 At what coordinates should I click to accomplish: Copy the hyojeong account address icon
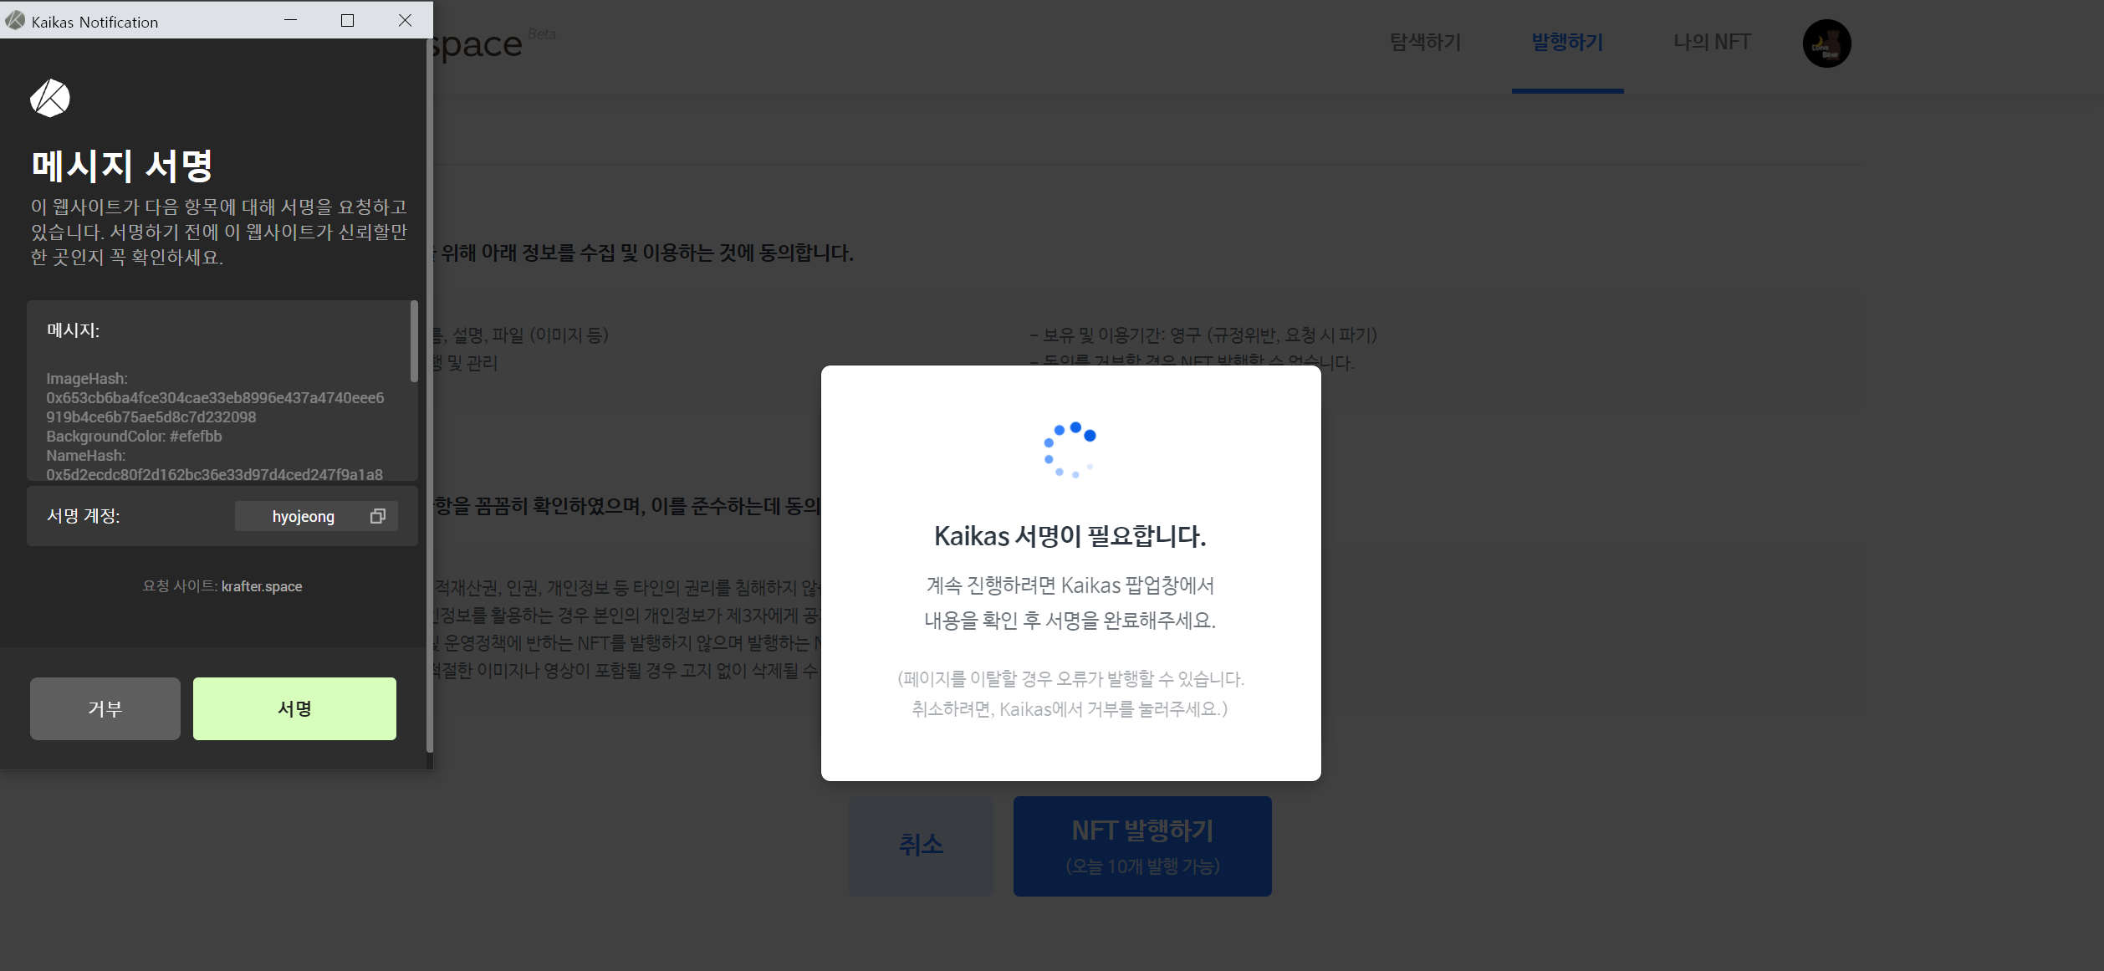[x=378, y=516]
